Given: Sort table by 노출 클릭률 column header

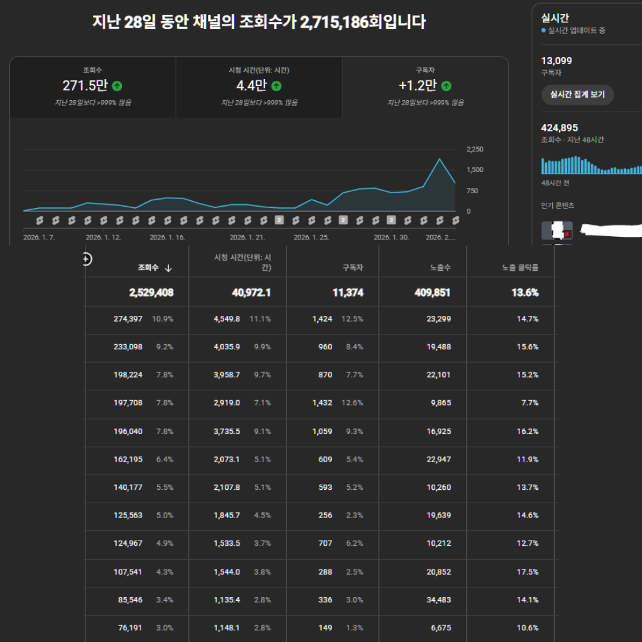Looking at the screenshot, I should (519, 268).
